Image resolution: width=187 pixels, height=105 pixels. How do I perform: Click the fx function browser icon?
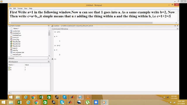click(53, 59)
